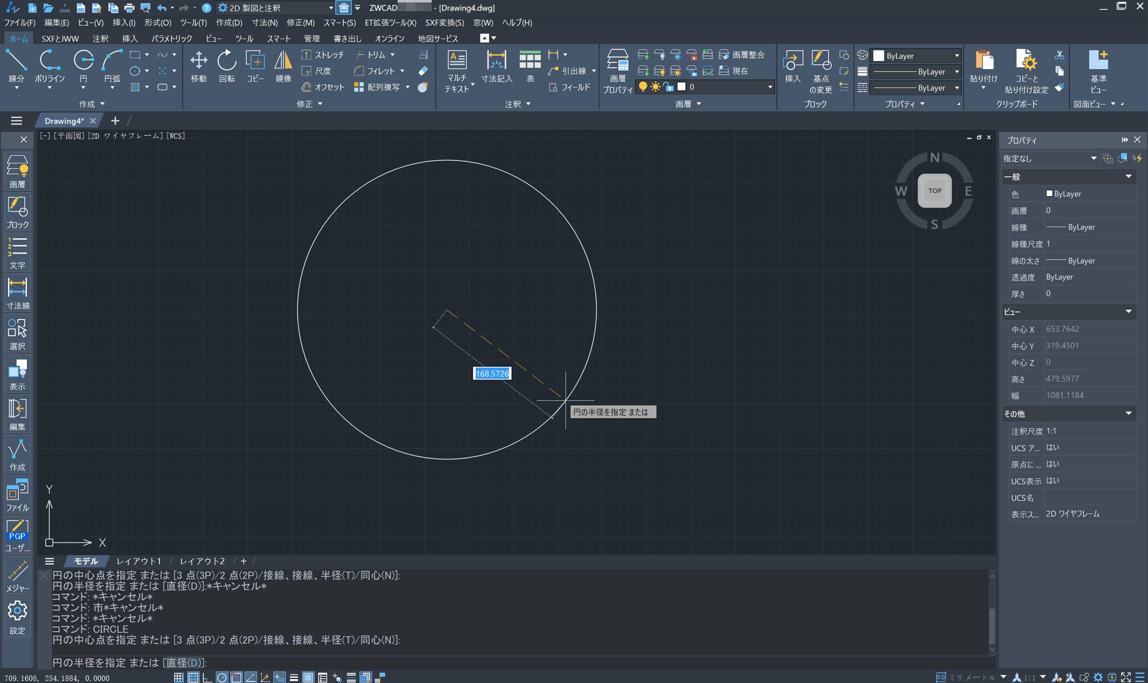The image size is (1148, 683).
Task: Open the 修正(M) menu
Action: coord(300,22)
